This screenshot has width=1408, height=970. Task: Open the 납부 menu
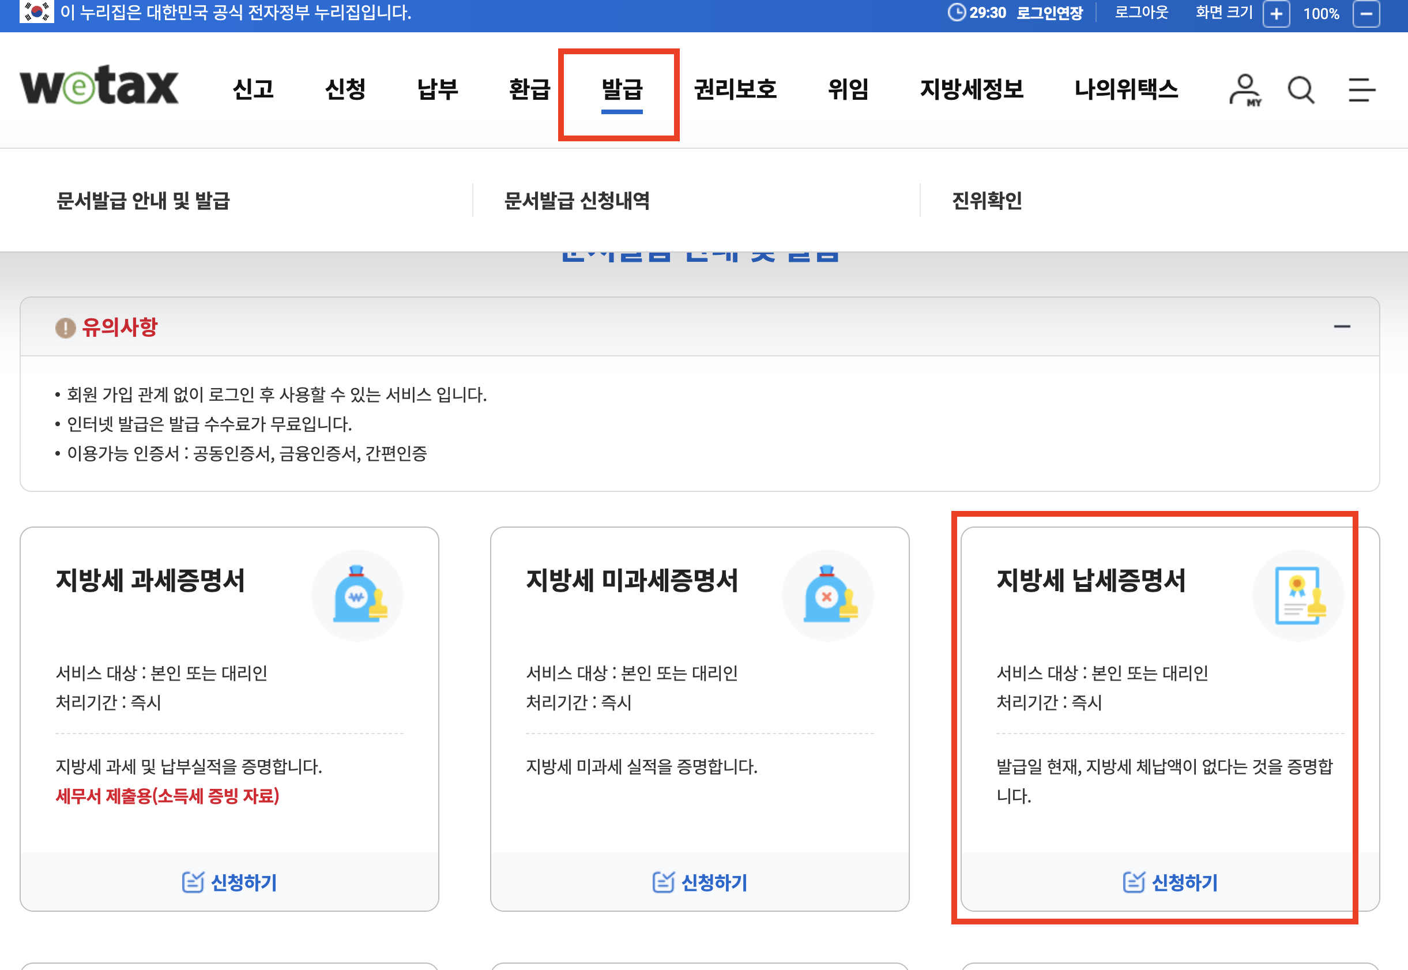pos(437,89)
